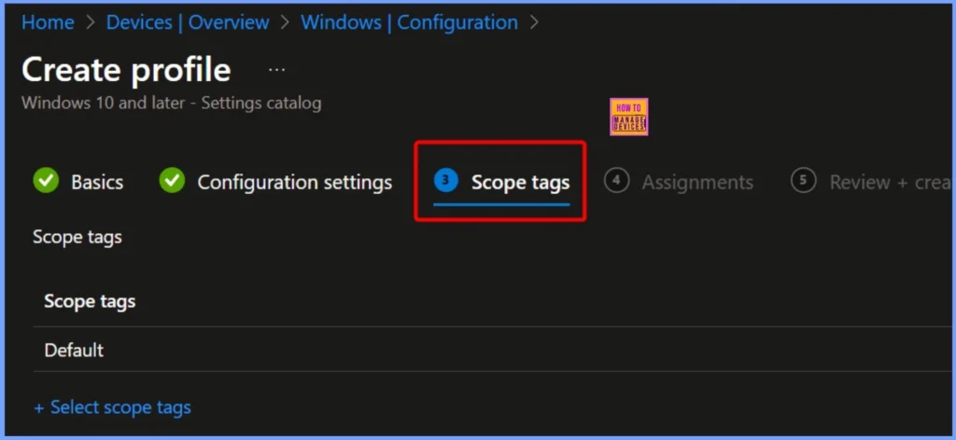Click the green checkmark beside Configuration settings
Screen dimensions: 956x440
[x=172, y=181]
